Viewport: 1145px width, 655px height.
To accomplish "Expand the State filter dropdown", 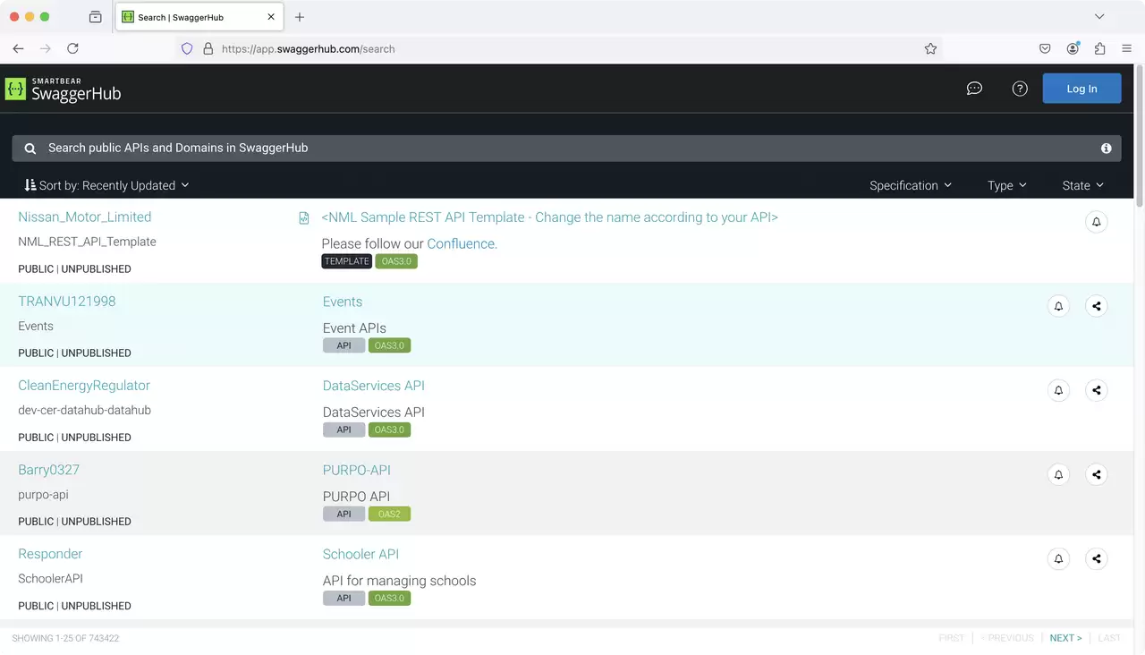I will pos(1083,185).
